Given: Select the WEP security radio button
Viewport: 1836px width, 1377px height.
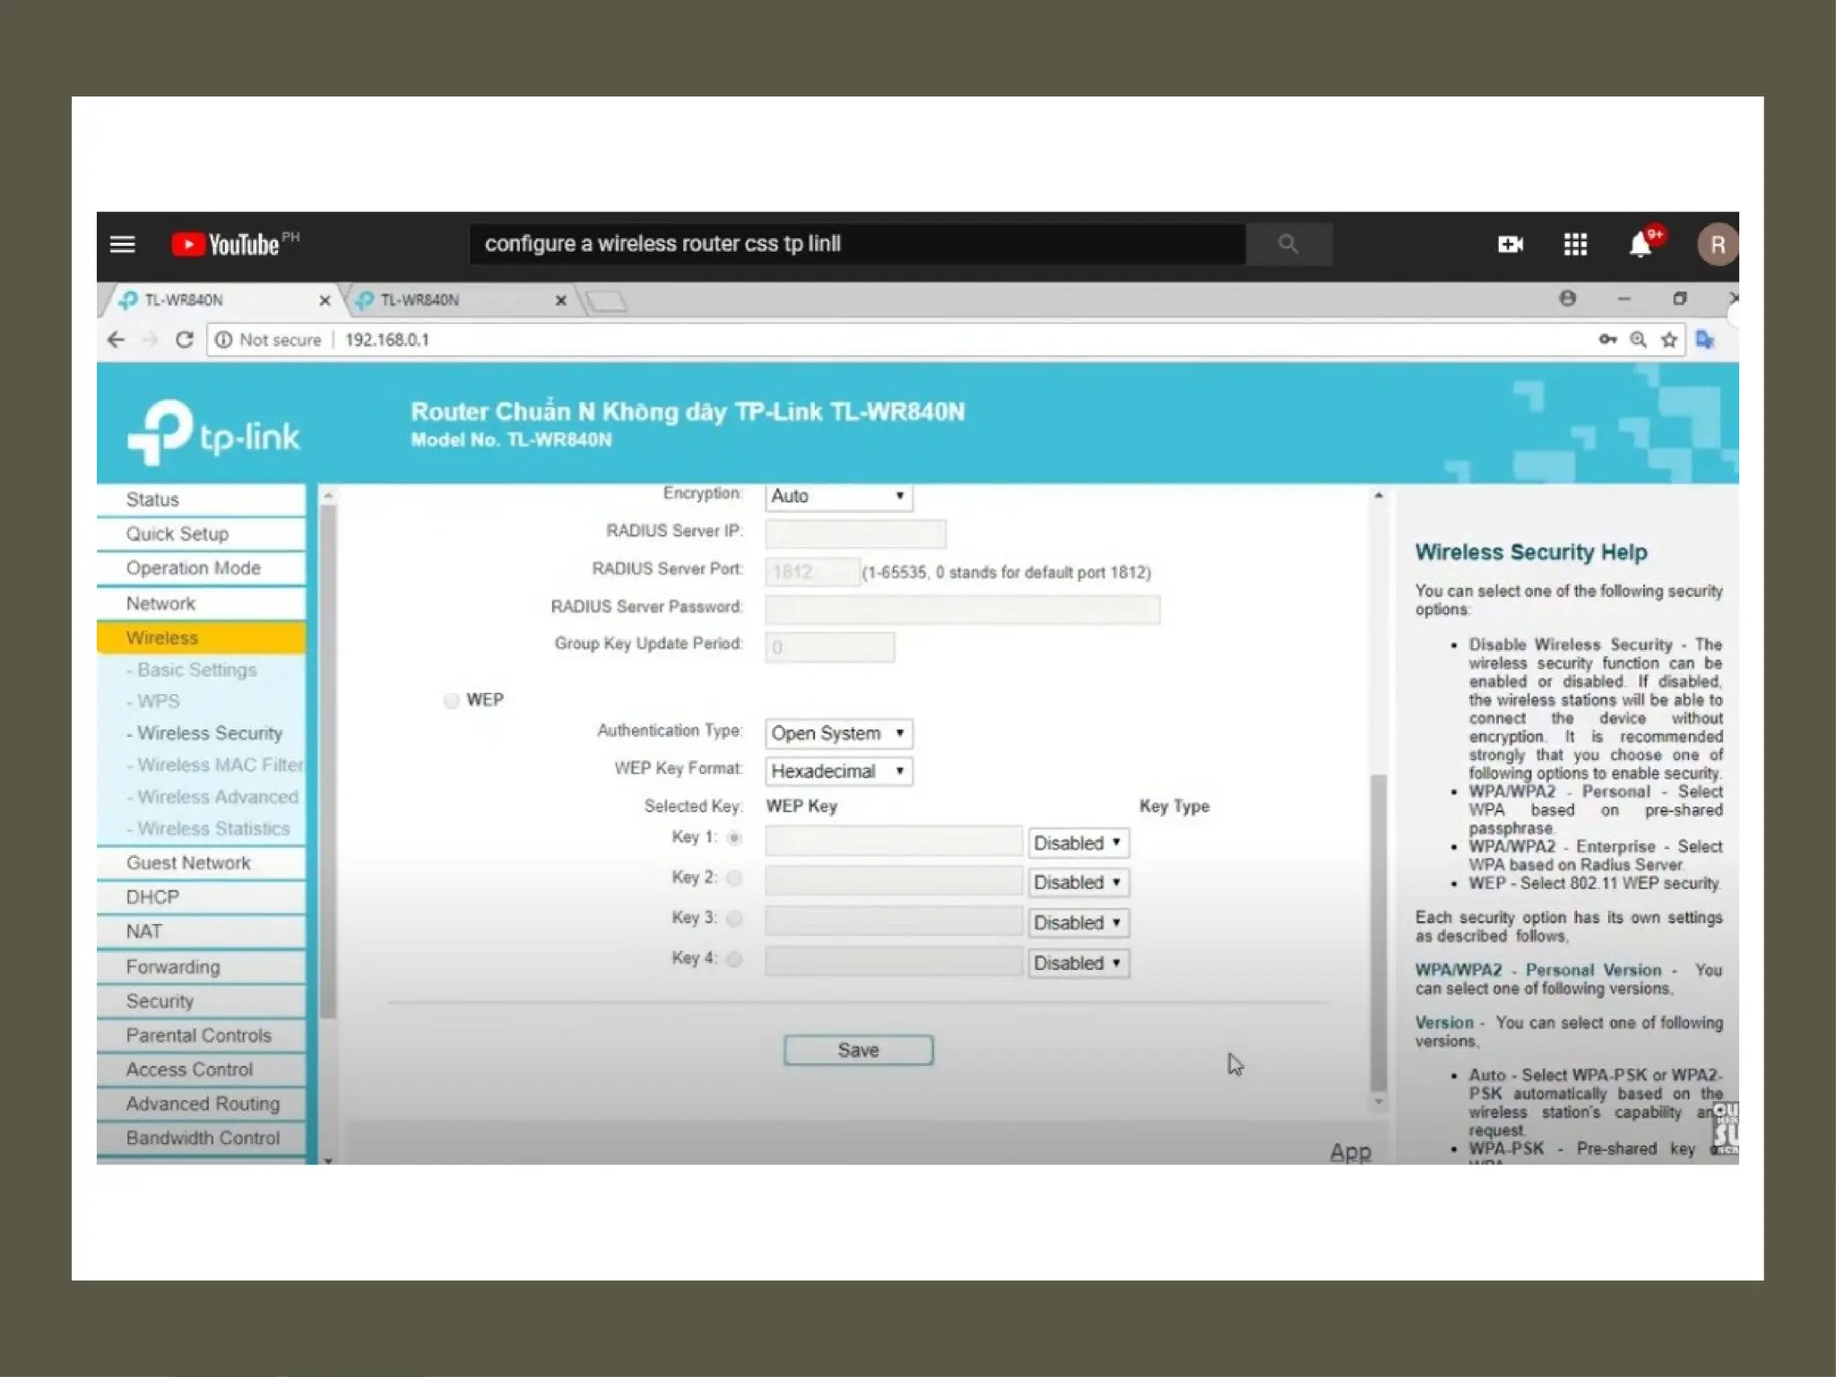Looking at the screenshot, I should [452, 700].
